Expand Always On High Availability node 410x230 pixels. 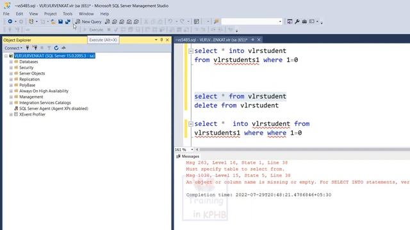11,91
